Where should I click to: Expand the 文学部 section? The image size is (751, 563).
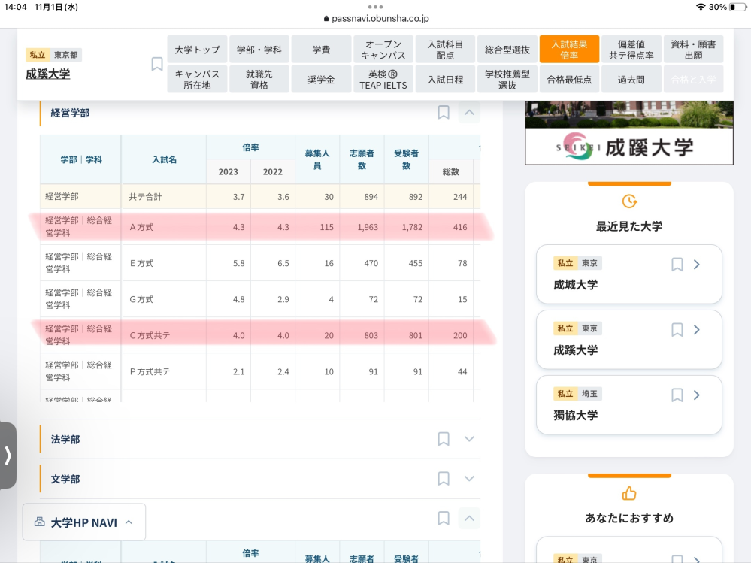[x=469, y=478]
